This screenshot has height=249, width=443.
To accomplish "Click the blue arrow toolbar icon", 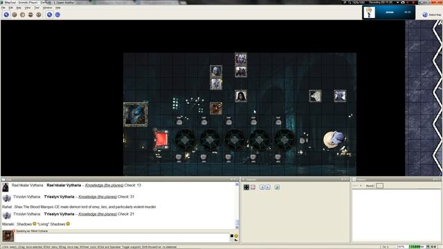I will point(49,15).
